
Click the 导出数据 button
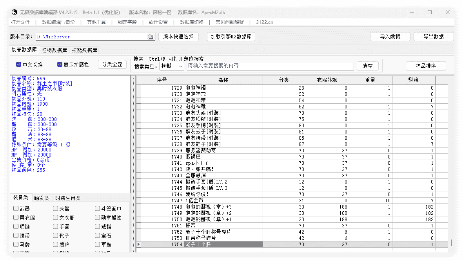tap(434, 36)
